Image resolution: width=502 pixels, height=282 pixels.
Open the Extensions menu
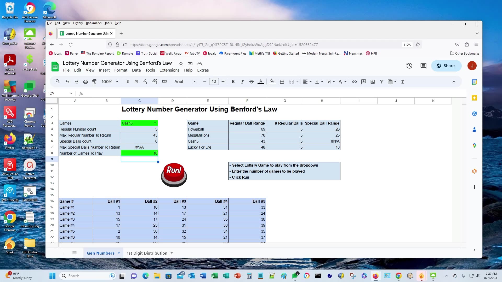[x=169, y=70]
